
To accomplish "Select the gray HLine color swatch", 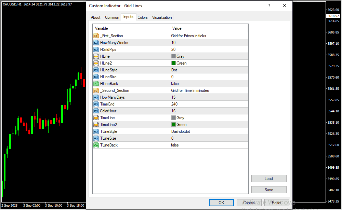I will [173, 56].
